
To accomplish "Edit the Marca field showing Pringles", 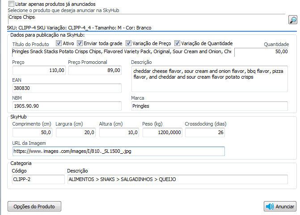I will (x=209, y=106).
